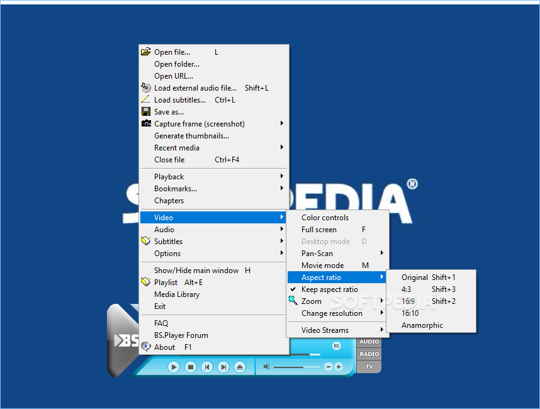This screenshot has height=409, width=540.
Task: Select Movie mode in Video submenu
Action: (x=337, y=266)
